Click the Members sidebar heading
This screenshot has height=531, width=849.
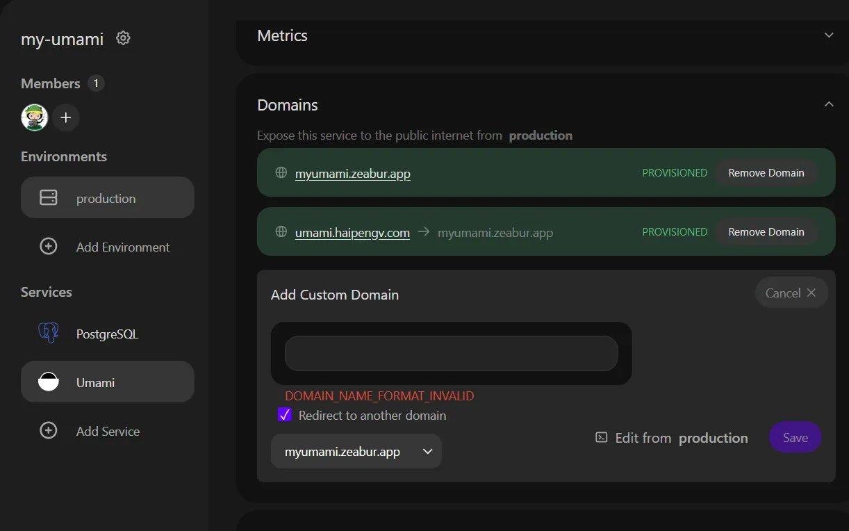(x=51, y=83)
